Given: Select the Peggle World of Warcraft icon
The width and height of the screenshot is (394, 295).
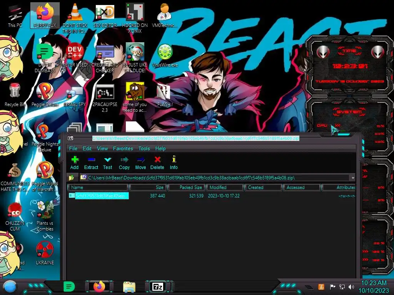Looking at the screenshot, I should pyautogui.click(x=45, y=177).
